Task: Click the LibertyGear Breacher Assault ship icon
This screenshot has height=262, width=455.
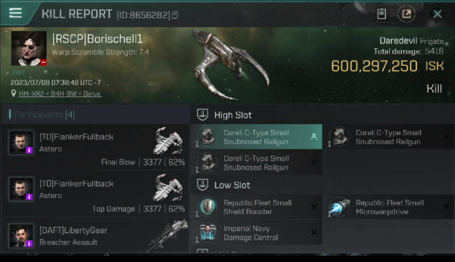Action: (168, 236)
